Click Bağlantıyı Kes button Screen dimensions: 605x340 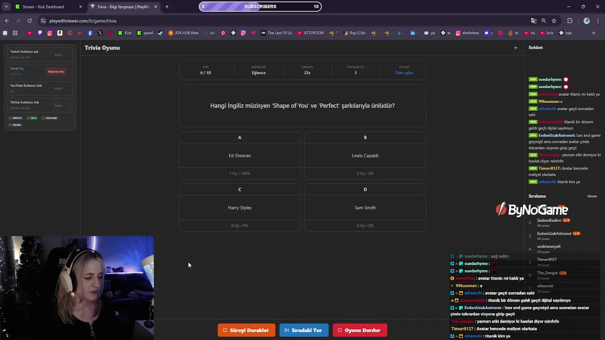pyautogui.click(x=56, y=72)
